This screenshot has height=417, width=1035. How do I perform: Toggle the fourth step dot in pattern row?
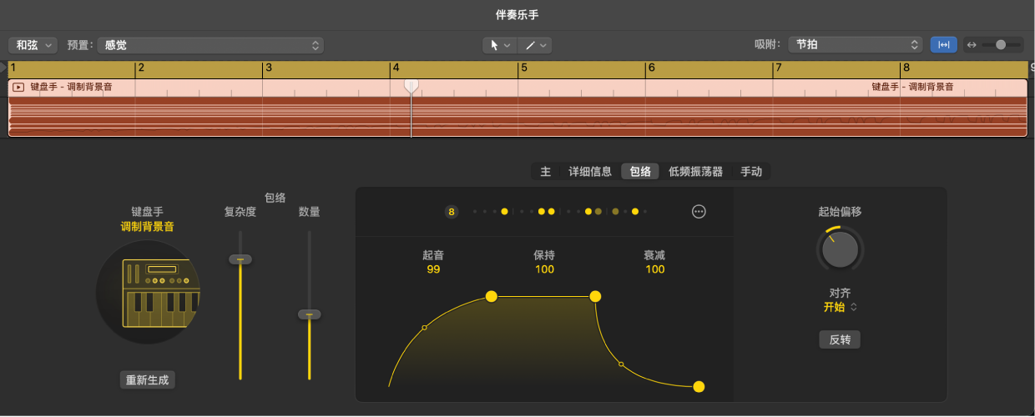pyautogui.click(x=504, y=212)
